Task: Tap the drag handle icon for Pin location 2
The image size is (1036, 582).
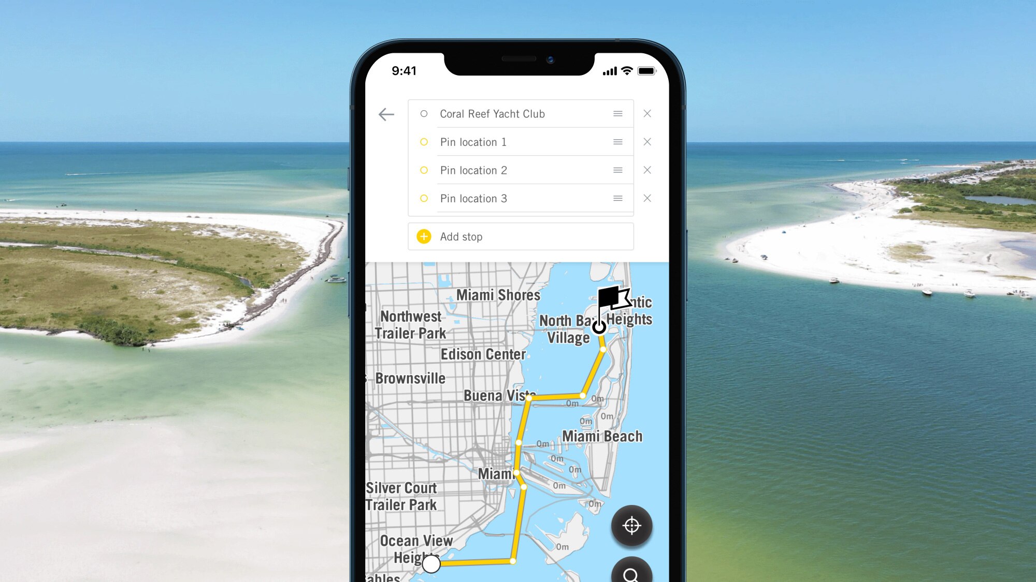Action: click(617, 170)
